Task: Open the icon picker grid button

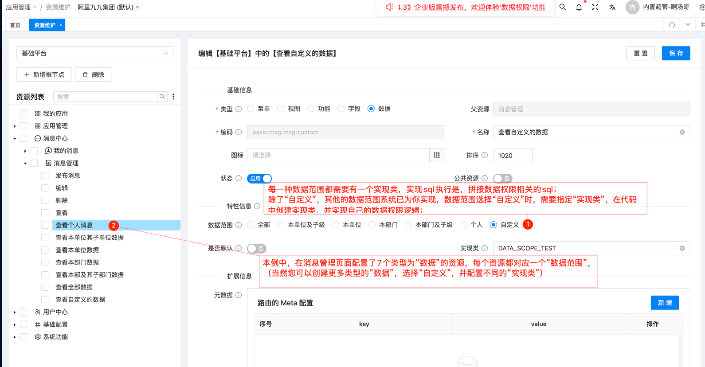Action: (437, 155)
